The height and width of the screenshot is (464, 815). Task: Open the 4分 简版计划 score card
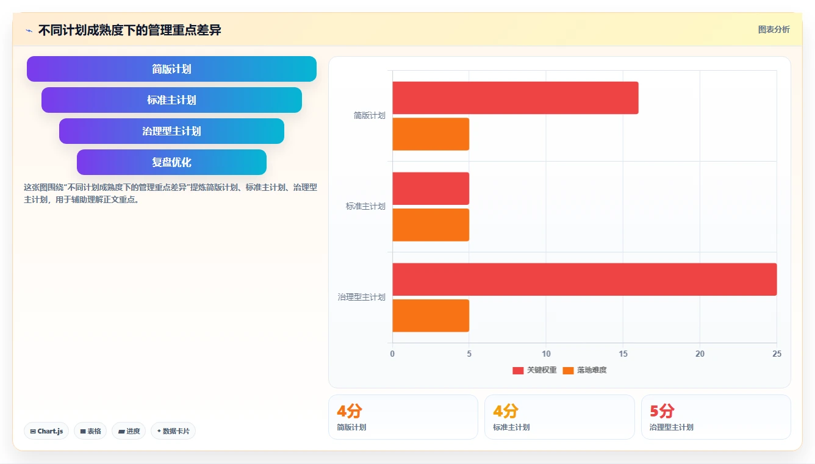pos(403,417)
